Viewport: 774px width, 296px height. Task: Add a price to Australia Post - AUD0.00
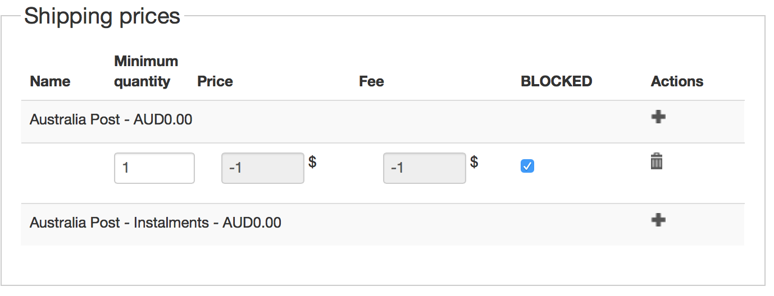click(x=658, y=117)
